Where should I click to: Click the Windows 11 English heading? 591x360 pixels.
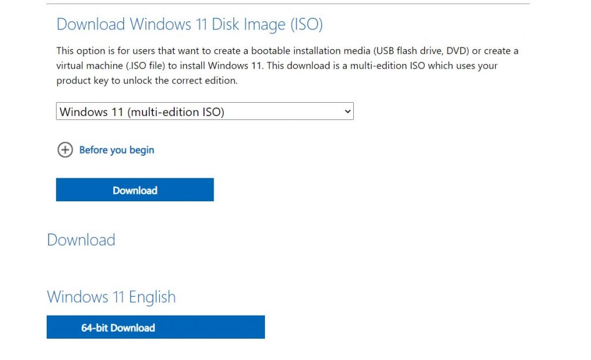pos(111,297)
